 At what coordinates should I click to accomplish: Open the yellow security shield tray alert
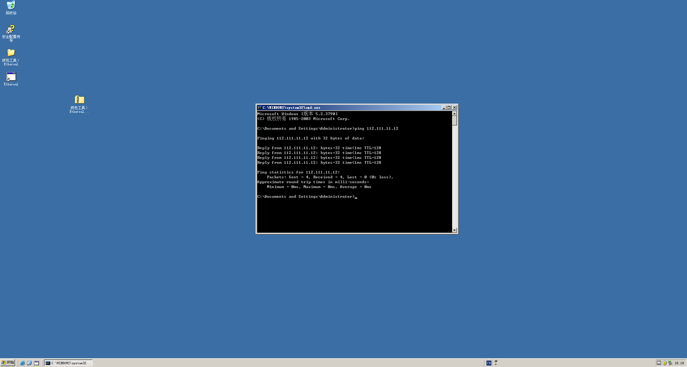pos(665,363)
